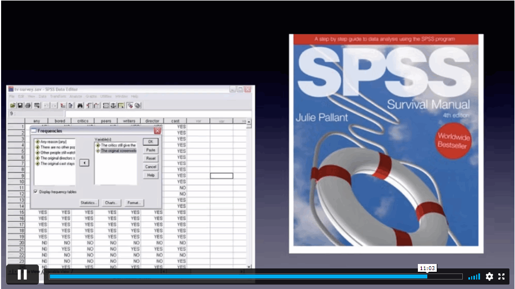
Task: Click Paste in the Frequencies dialog
Action: [x=150, y=150]
